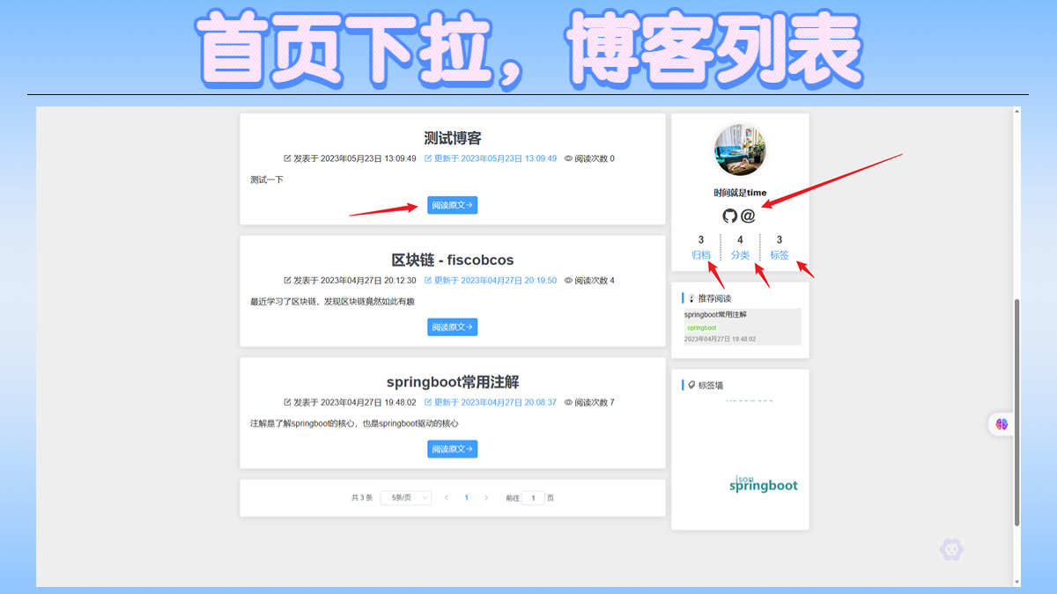Click the user avatar photo
This screenshot has width=1057, height=594.
tap(740, 150)
